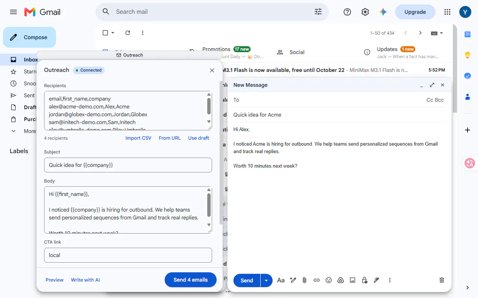Close the Outreach panel
Screen dimensions: 478x298
pos(212,70)
